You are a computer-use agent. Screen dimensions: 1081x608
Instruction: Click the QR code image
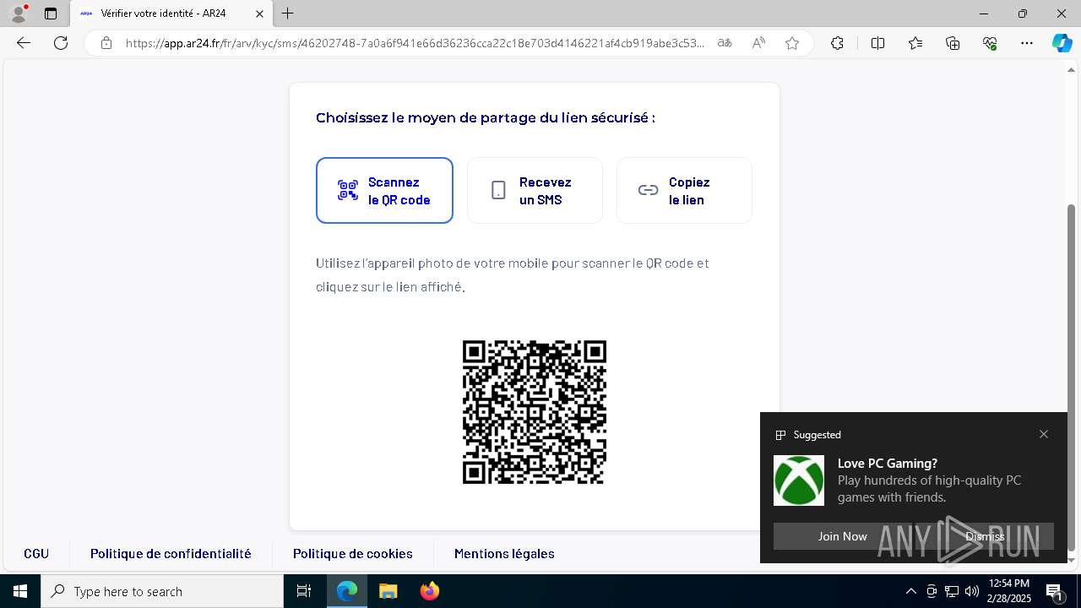[535, 412]
